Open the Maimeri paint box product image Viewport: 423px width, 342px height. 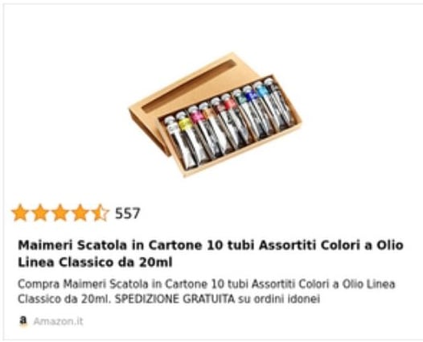coord(215,115)
